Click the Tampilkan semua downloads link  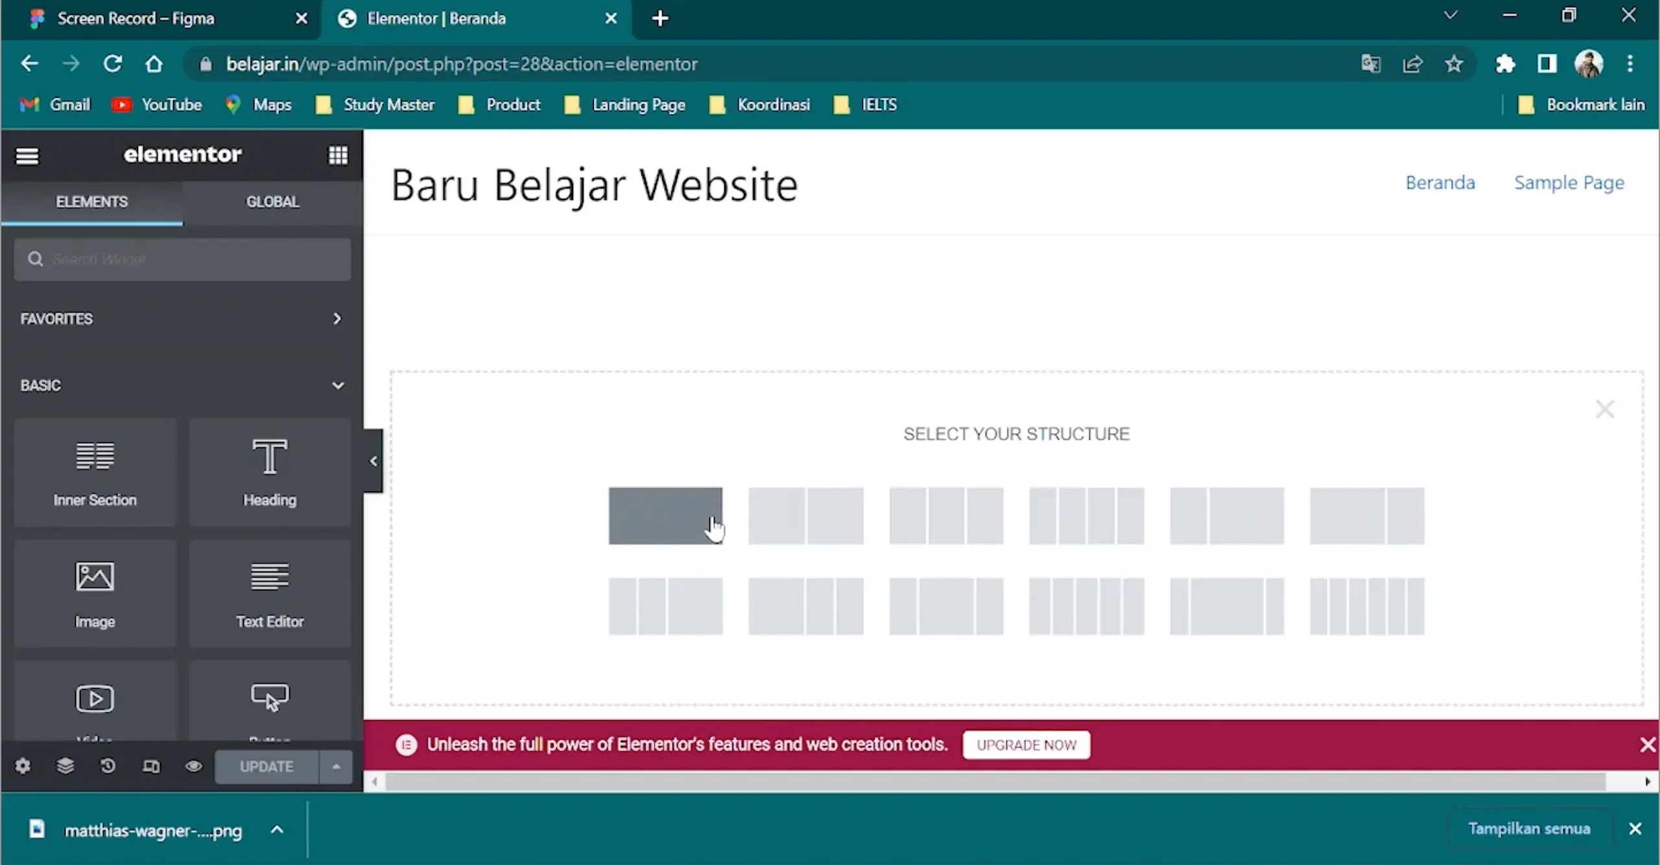pyautogui.click(x=1530, y=829)
